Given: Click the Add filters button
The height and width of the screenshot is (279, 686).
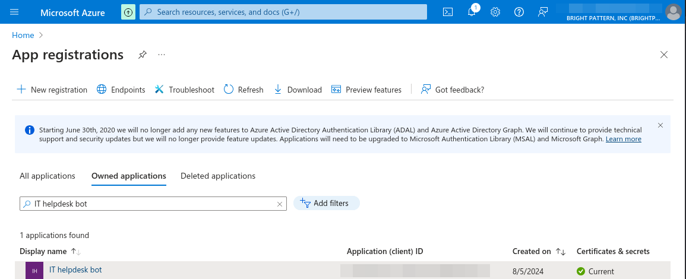Looking at the screenshot, I should [x=326, y=204].
